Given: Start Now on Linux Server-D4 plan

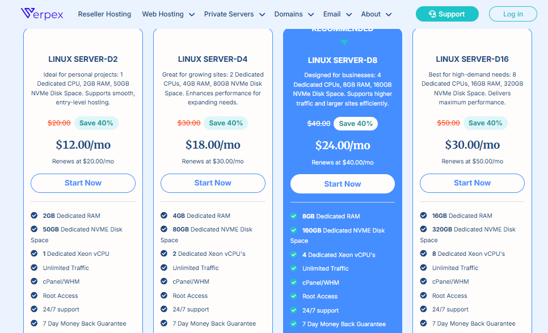Looking at the screenshot, I should [x=213, y=183].
